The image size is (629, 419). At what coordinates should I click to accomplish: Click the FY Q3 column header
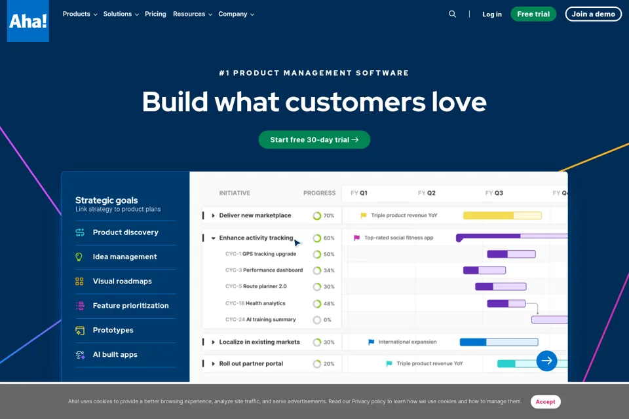click(x=494, y=193)
